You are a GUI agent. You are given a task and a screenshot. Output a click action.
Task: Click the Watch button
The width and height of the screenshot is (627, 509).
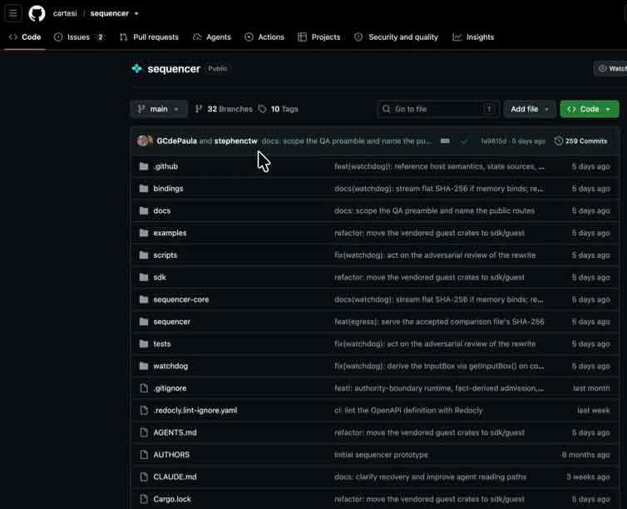tap(612, 69)
